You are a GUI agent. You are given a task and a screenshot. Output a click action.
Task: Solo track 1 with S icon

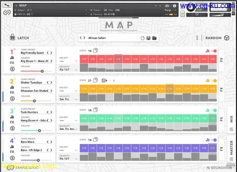(x=12, y=69)
